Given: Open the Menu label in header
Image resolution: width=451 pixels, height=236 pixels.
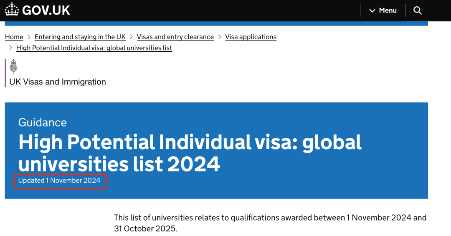Looking at the screenshot, I should (x=388, y=10).
